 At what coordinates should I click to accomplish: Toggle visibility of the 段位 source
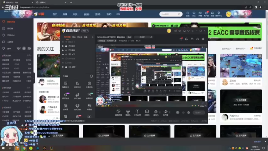tap(63, 46)
